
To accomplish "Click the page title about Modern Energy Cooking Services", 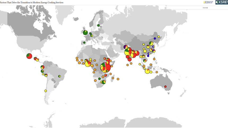I will click(x=32, y=2).
